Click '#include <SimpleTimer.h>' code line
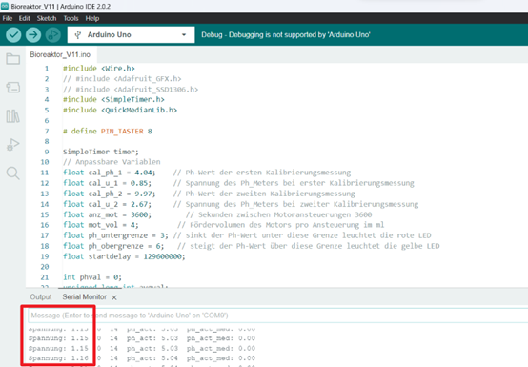Image resolution: width=528 pixels, height=367 pixels. click(113, 99)
